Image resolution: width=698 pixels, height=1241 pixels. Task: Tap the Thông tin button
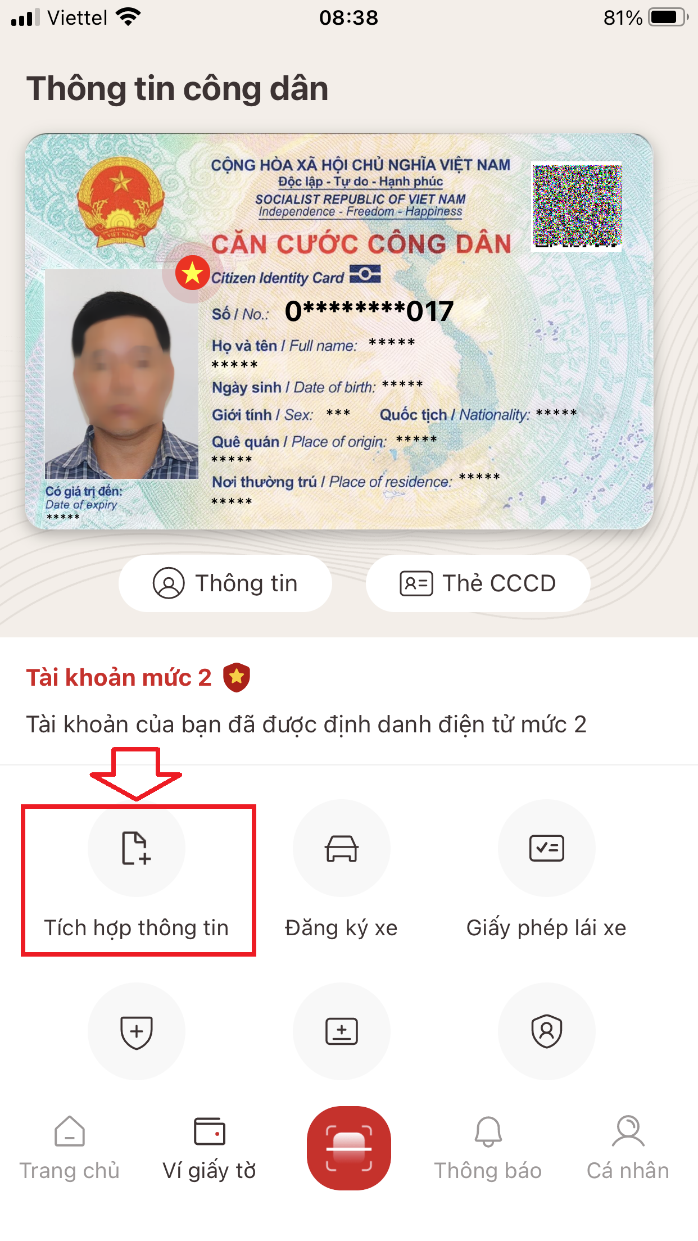tap(225, 583)
